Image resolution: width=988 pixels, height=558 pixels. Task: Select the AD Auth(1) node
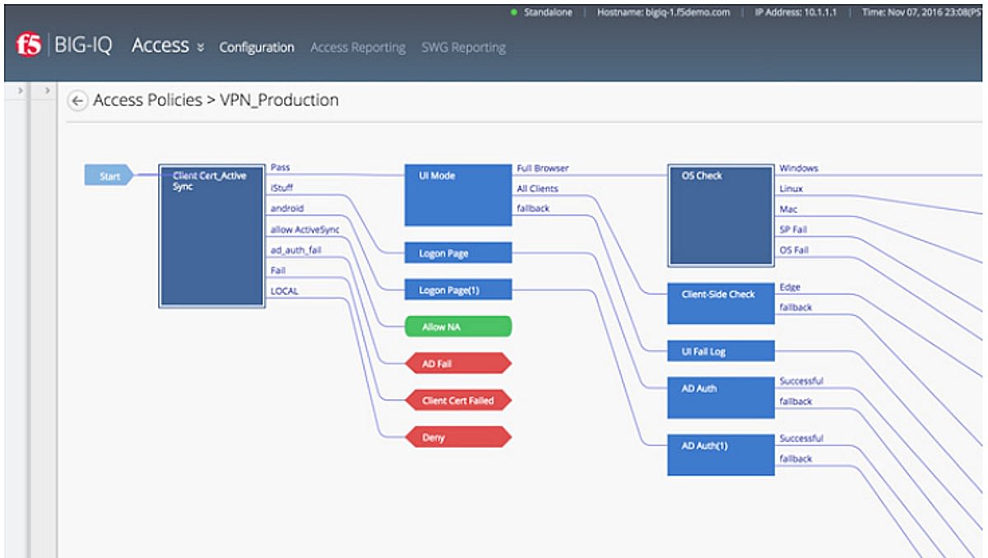721,454
